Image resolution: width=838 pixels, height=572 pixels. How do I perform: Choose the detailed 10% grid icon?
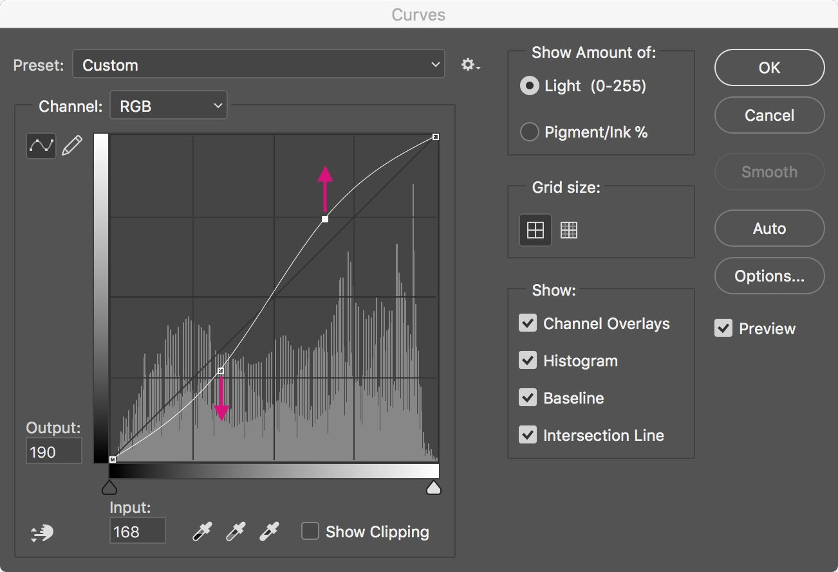pos(569,230)
